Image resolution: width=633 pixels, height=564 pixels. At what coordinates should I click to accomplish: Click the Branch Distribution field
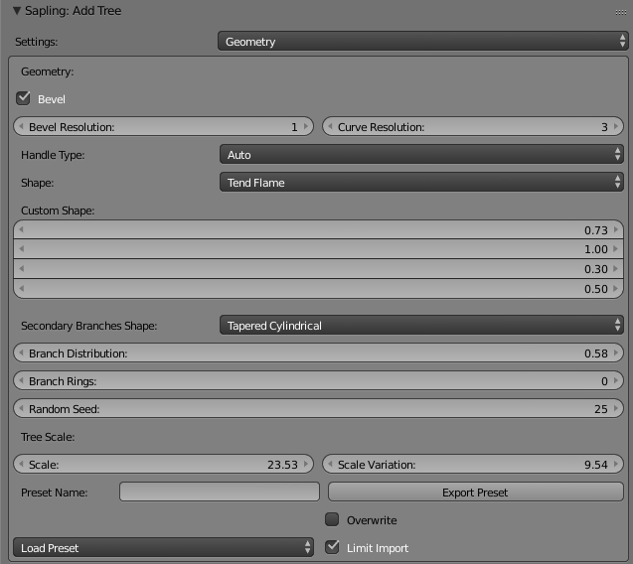coord(319,353)
